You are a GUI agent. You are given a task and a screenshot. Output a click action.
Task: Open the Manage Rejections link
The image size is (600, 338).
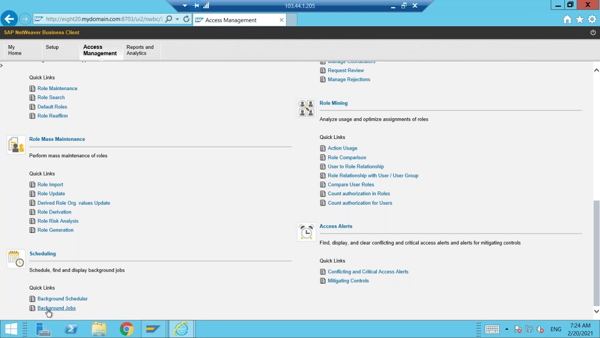(349, 80)
